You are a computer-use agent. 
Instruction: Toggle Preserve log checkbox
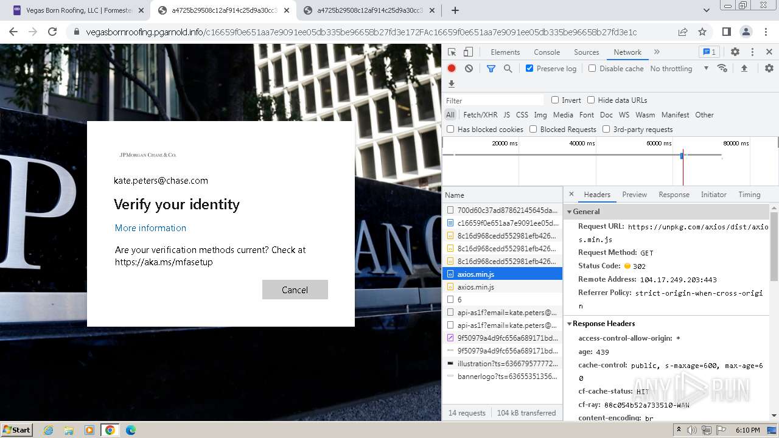(529, 68)
